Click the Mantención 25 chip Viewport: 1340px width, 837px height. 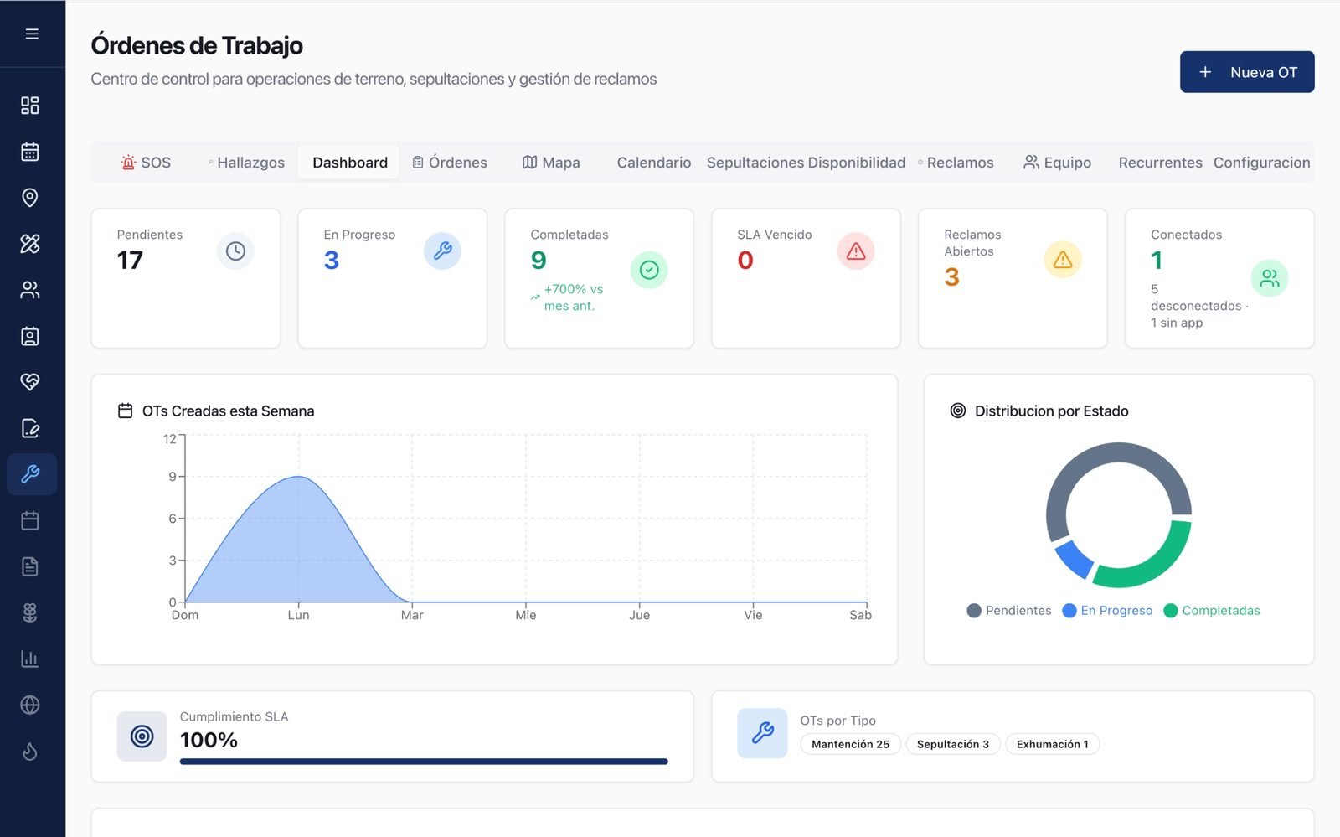click(850, 744)
